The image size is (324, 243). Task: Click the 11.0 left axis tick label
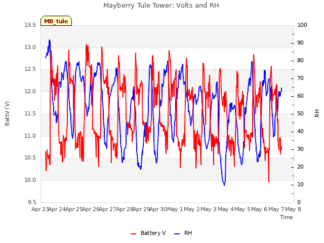(30, 136)
